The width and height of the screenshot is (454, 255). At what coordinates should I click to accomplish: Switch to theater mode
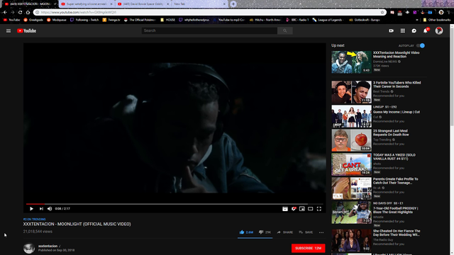click(x=311, y=209)
